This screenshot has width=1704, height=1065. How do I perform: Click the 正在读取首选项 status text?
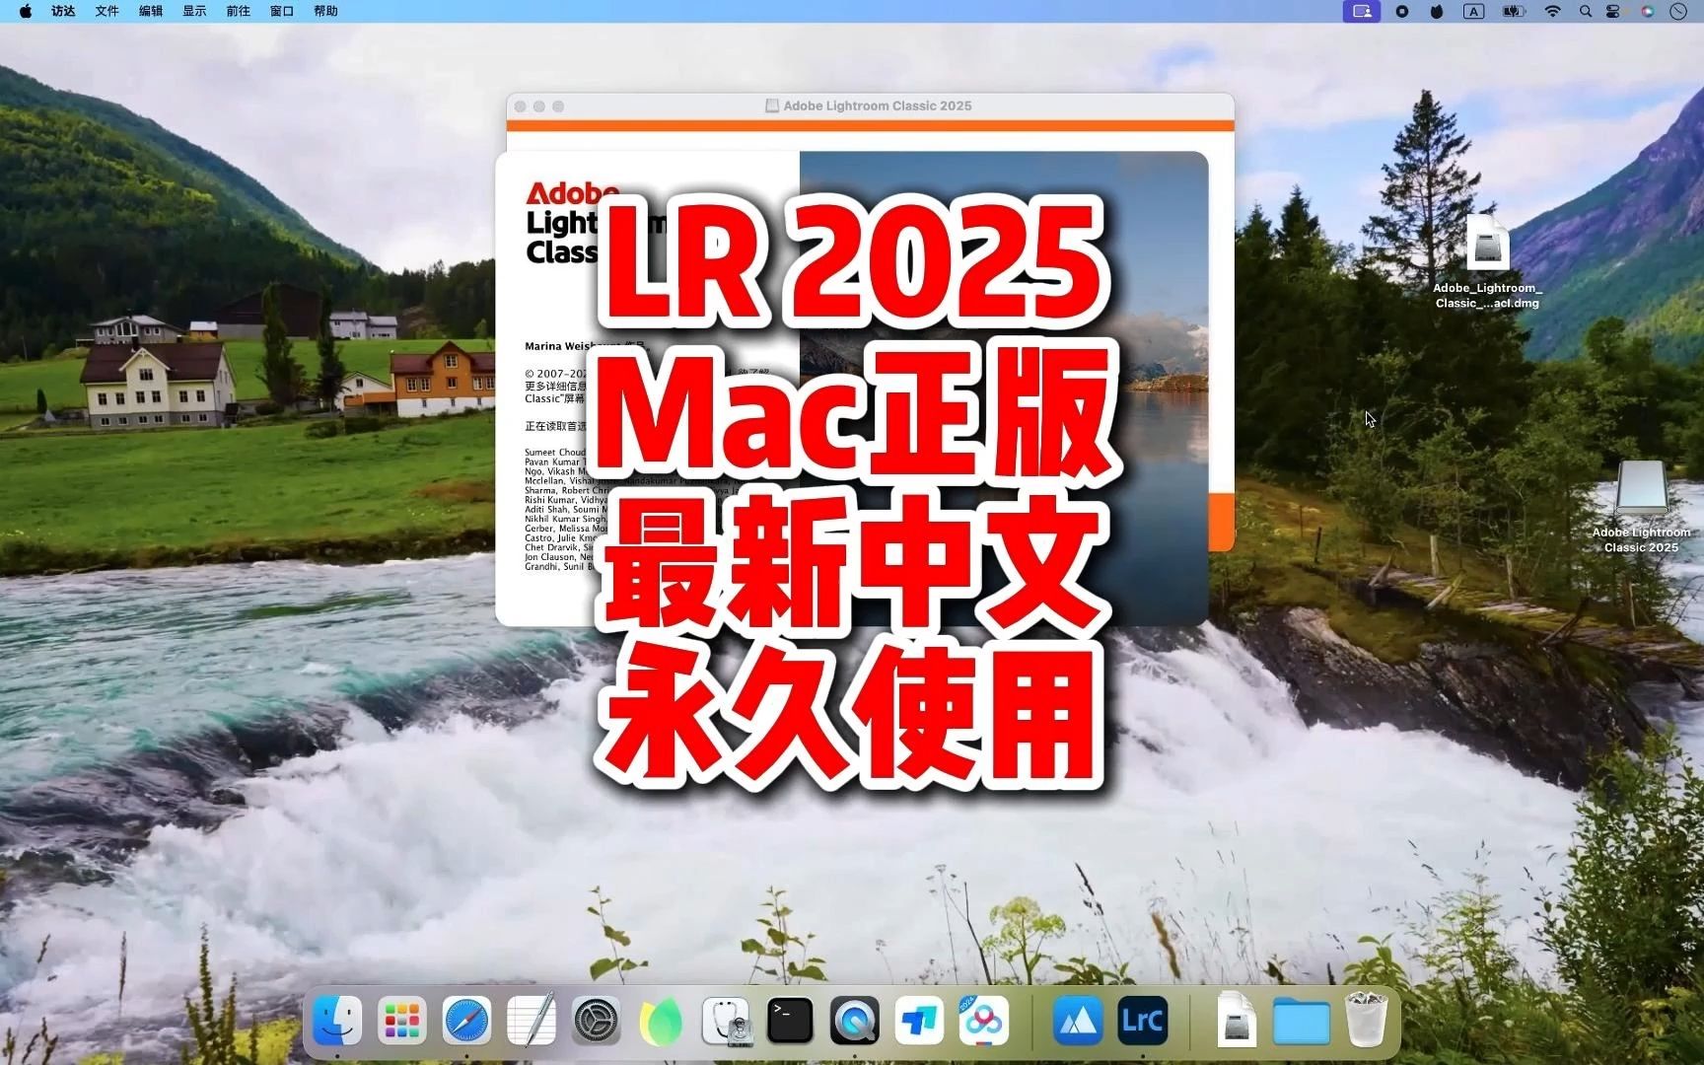[x=556, y=426]
